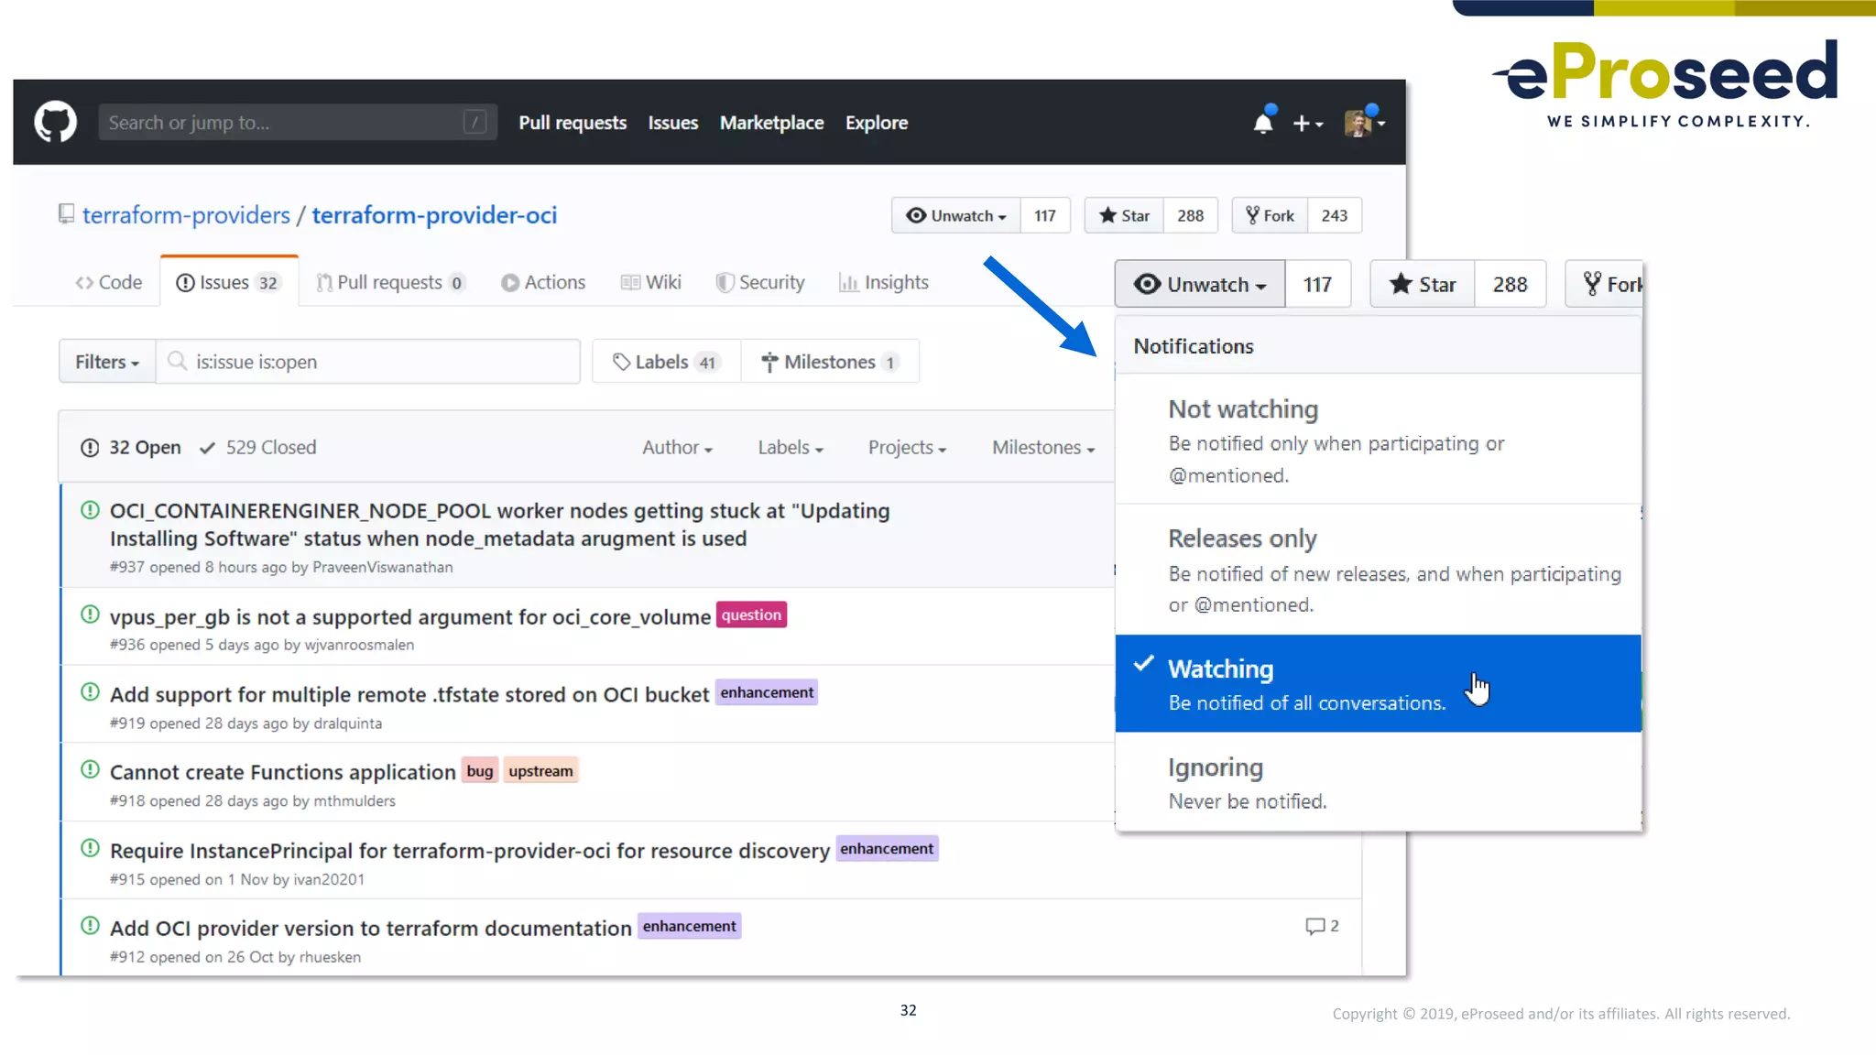
Task: Toggle the enlarged Unwatch dropdown button
Action: coord(1200,284)
